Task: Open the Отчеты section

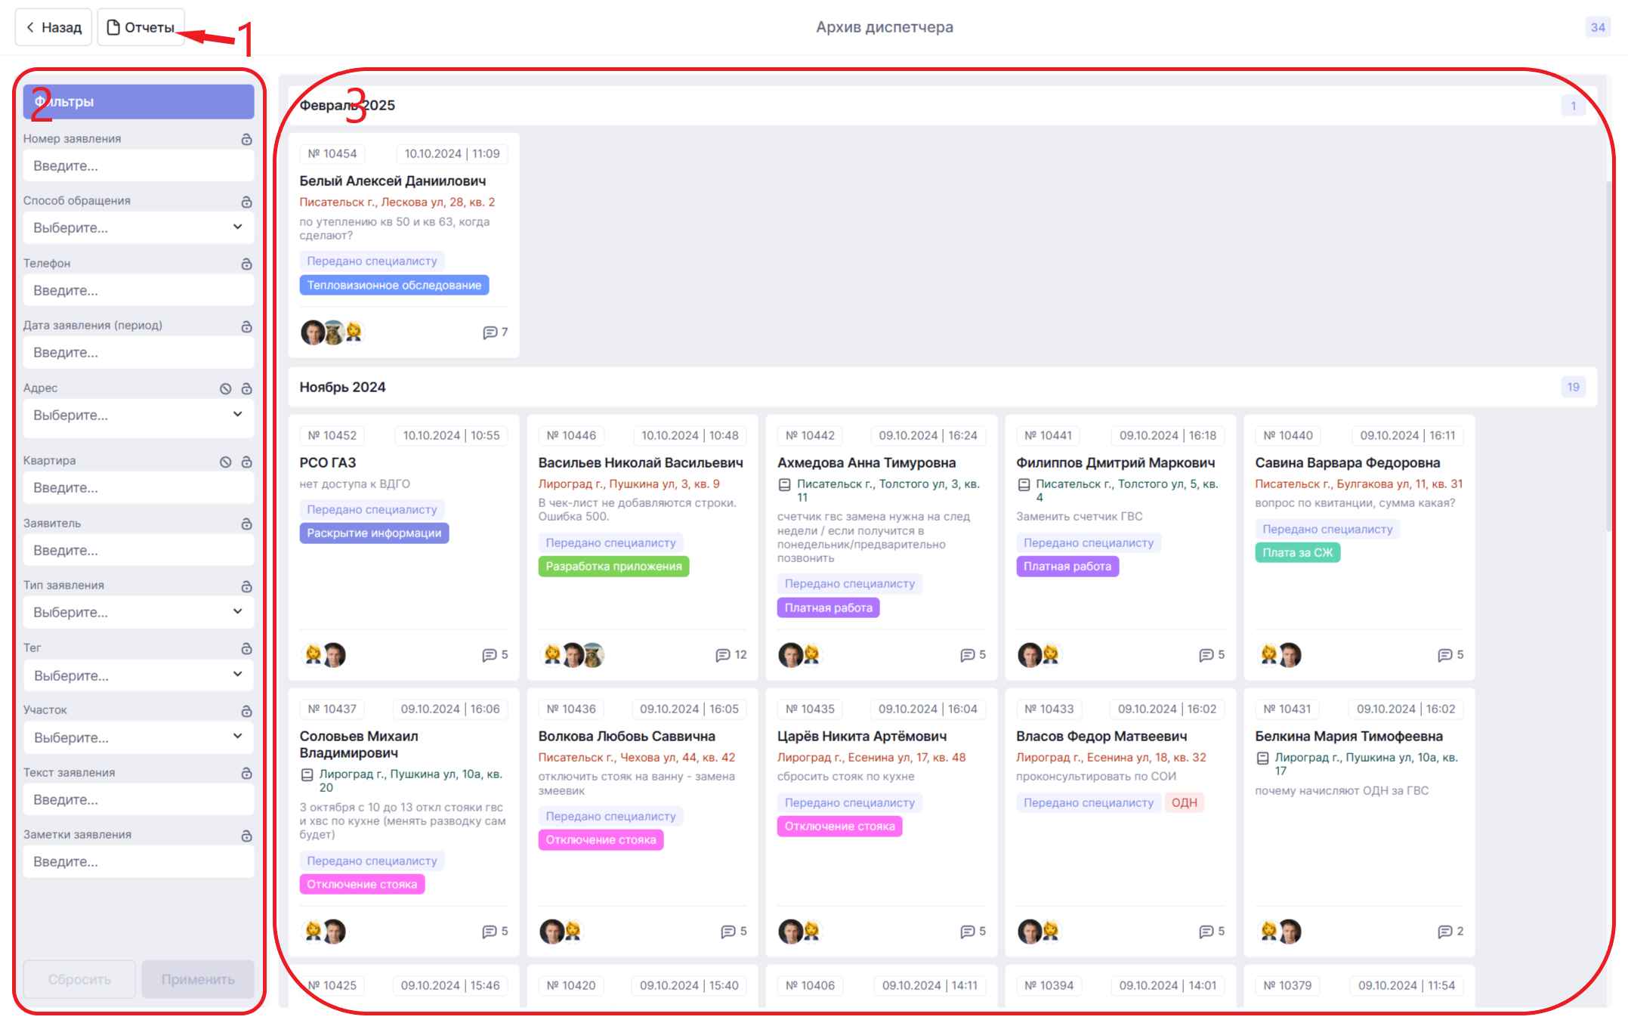Action: (141, 27)
